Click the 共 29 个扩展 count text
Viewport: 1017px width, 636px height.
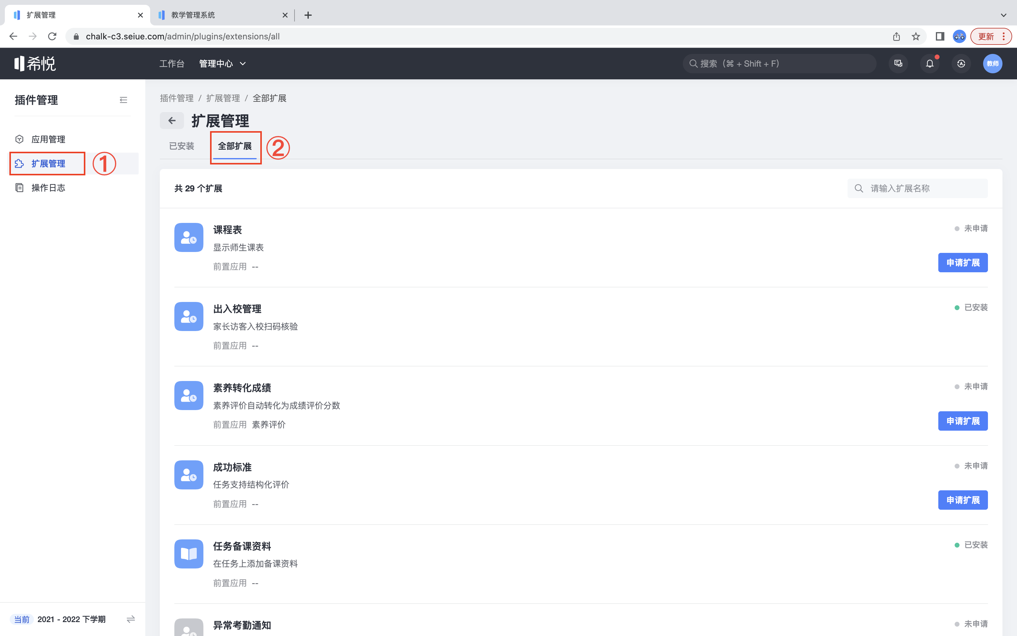(198, 188)
